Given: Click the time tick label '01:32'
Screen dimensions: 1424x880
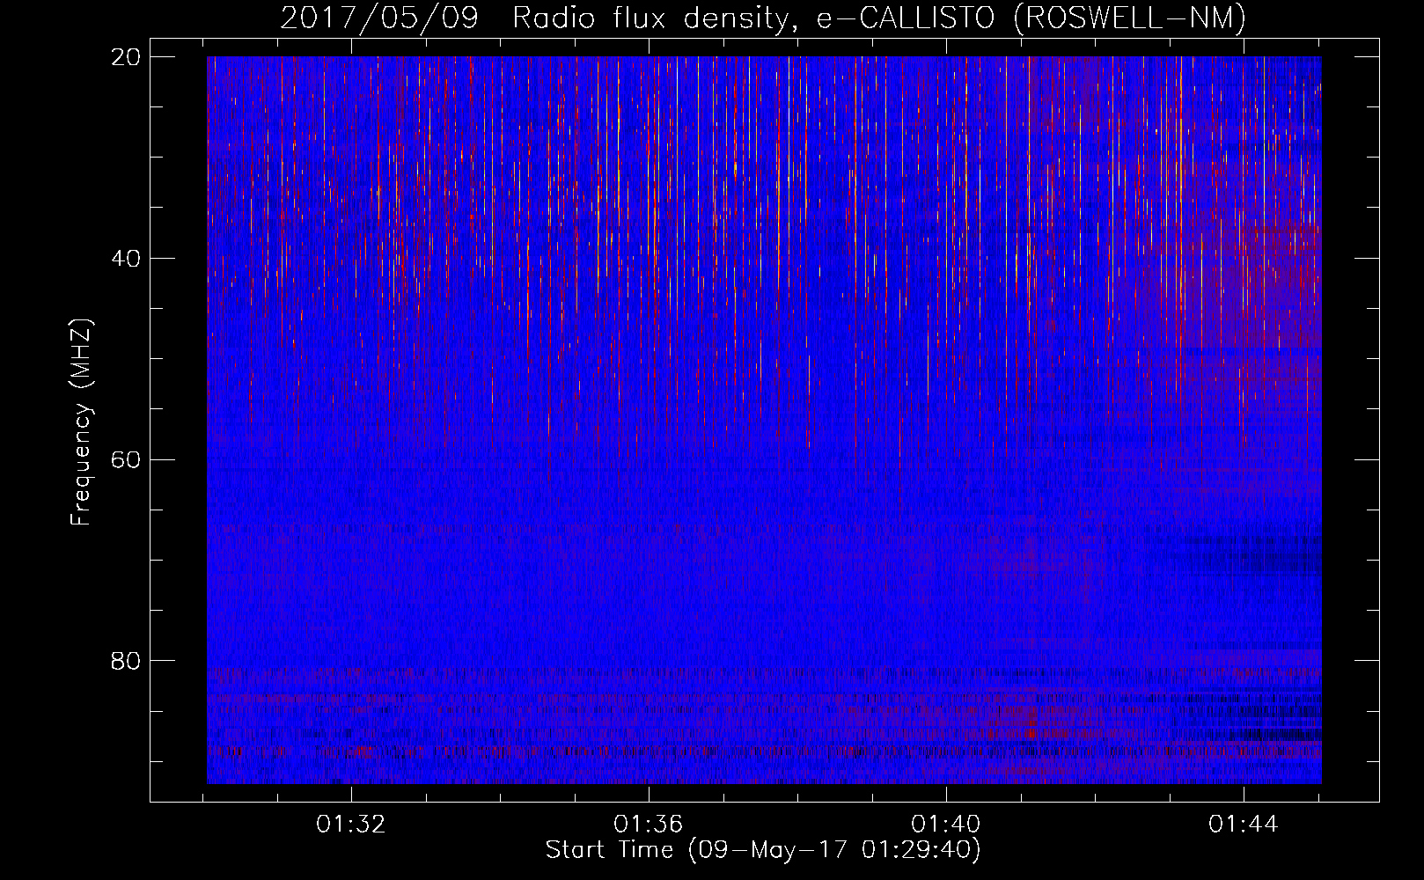Looking at the screenshot, I should pos(351,825).
